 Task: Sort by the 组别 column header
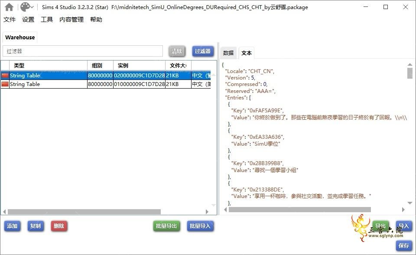[x=100, y=65]
